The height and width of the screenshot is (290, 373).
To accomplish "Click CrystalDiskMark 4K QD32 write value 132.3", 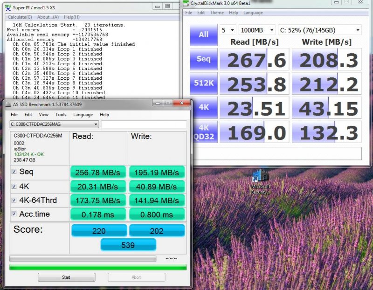I will coord(327,132).
